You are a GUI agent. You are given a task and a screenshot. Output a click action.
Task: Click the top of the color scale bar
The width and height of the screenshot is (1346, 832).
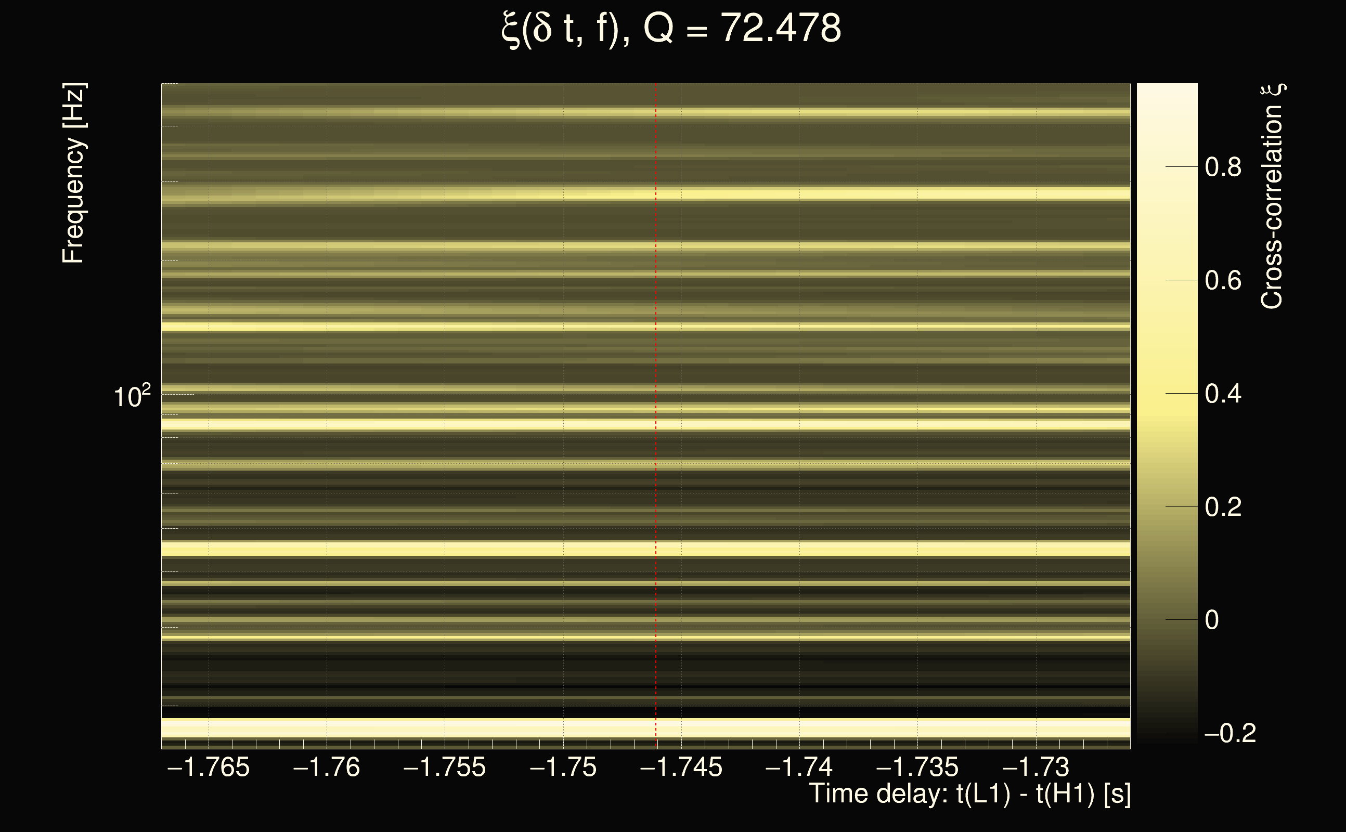tap(1167, 89)
